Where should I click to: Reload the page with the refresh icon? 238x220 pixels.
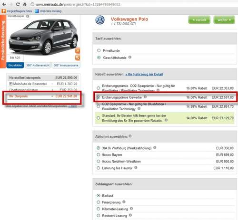[18, 4]
